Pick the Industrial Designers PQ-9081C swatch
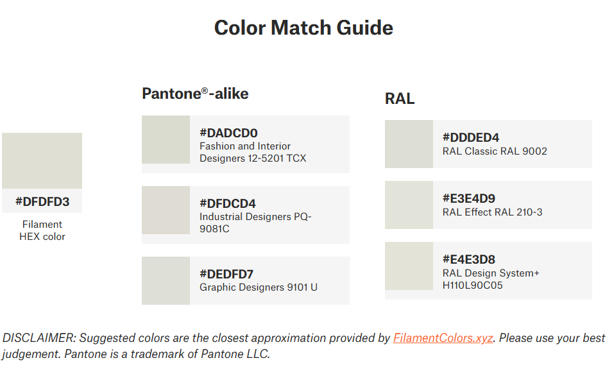614x383 pixels. pos(166,210)
